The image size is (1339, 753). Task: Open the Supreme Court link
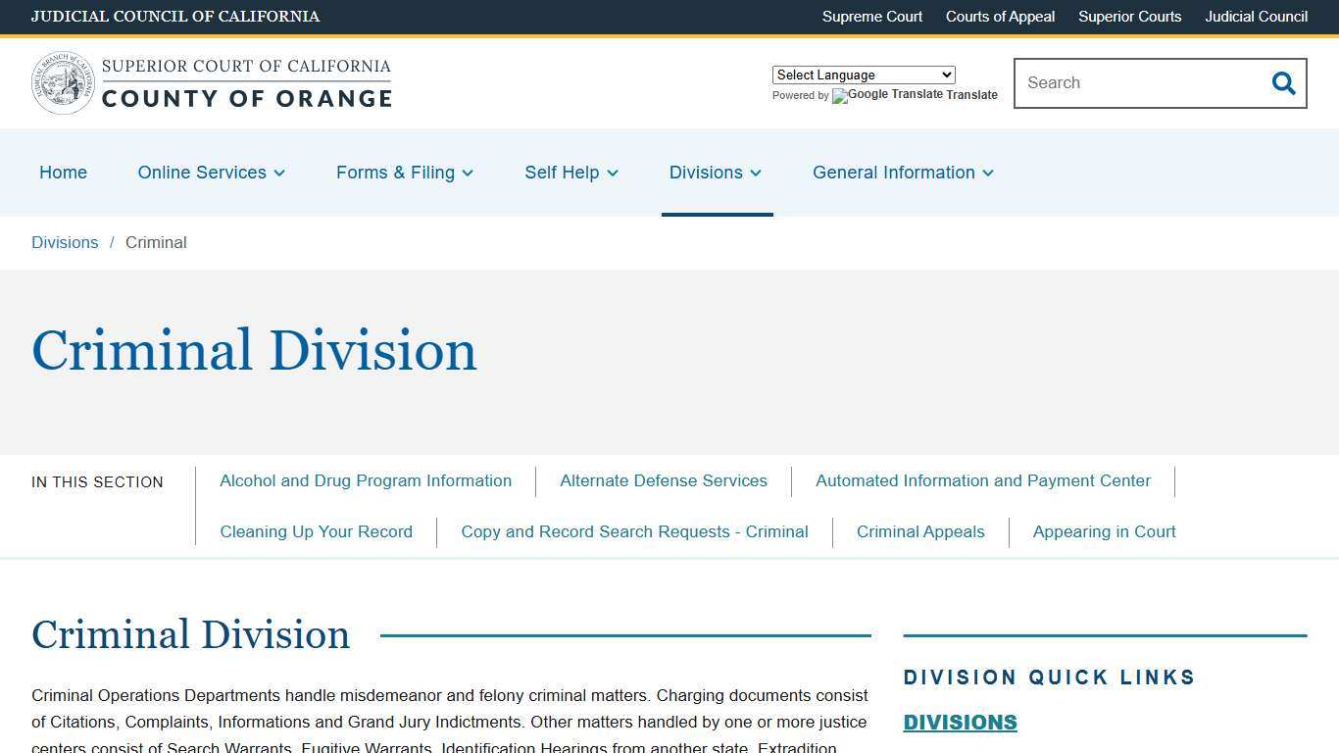click(x=871, y=17)
